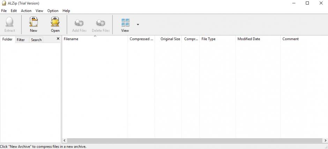Open the Option menu
This screenshot has height=149, width=328.
pyautogui.click(x=53, y=11)
